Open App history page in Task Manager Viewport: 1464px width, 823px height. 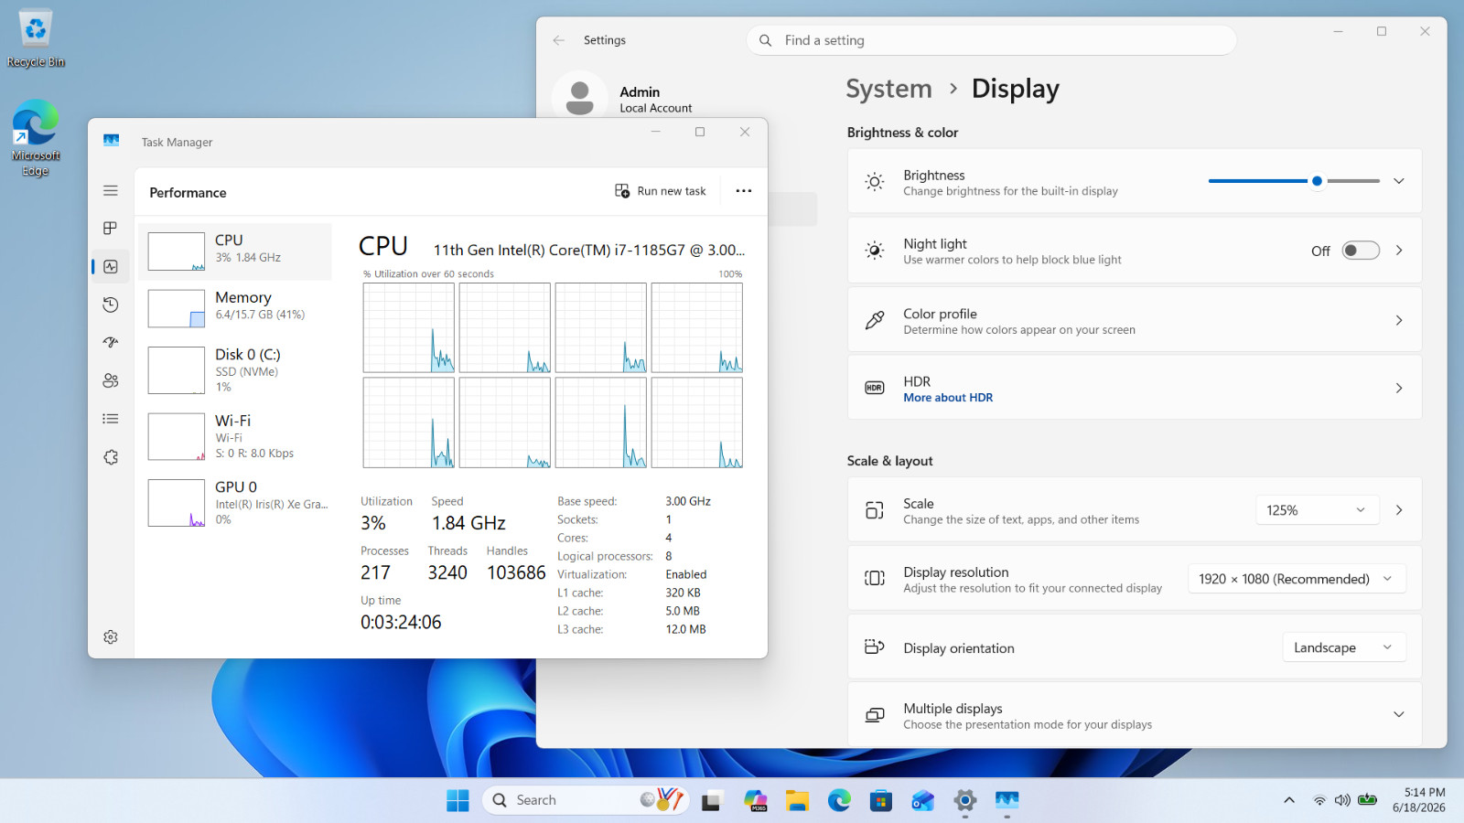point(111,305)
